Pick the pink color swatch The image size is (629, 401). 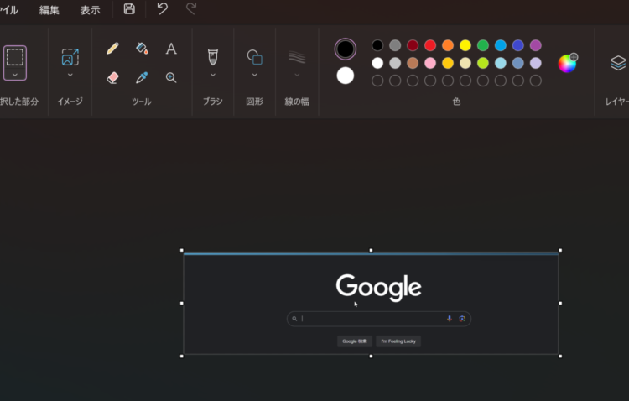tap(430, 63)
